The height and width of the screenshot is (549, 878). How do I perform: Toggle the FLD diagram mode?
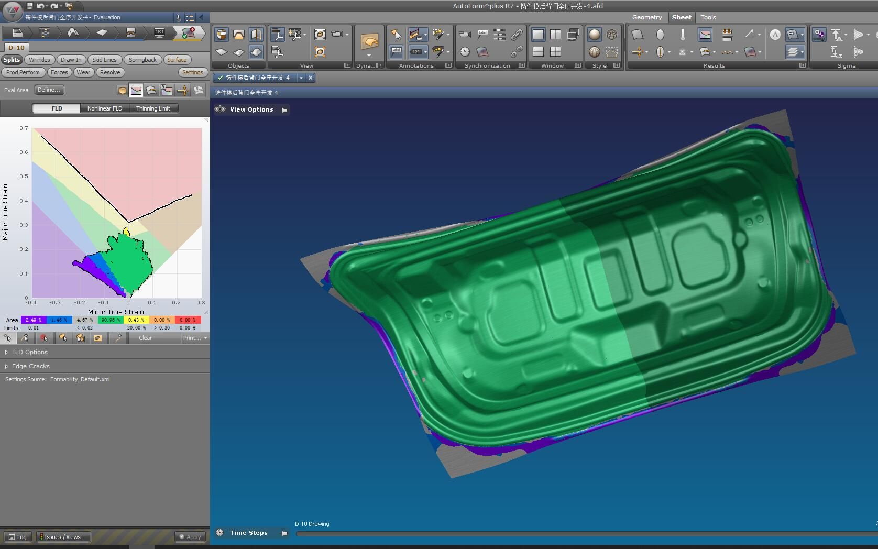tap(57, 108)
